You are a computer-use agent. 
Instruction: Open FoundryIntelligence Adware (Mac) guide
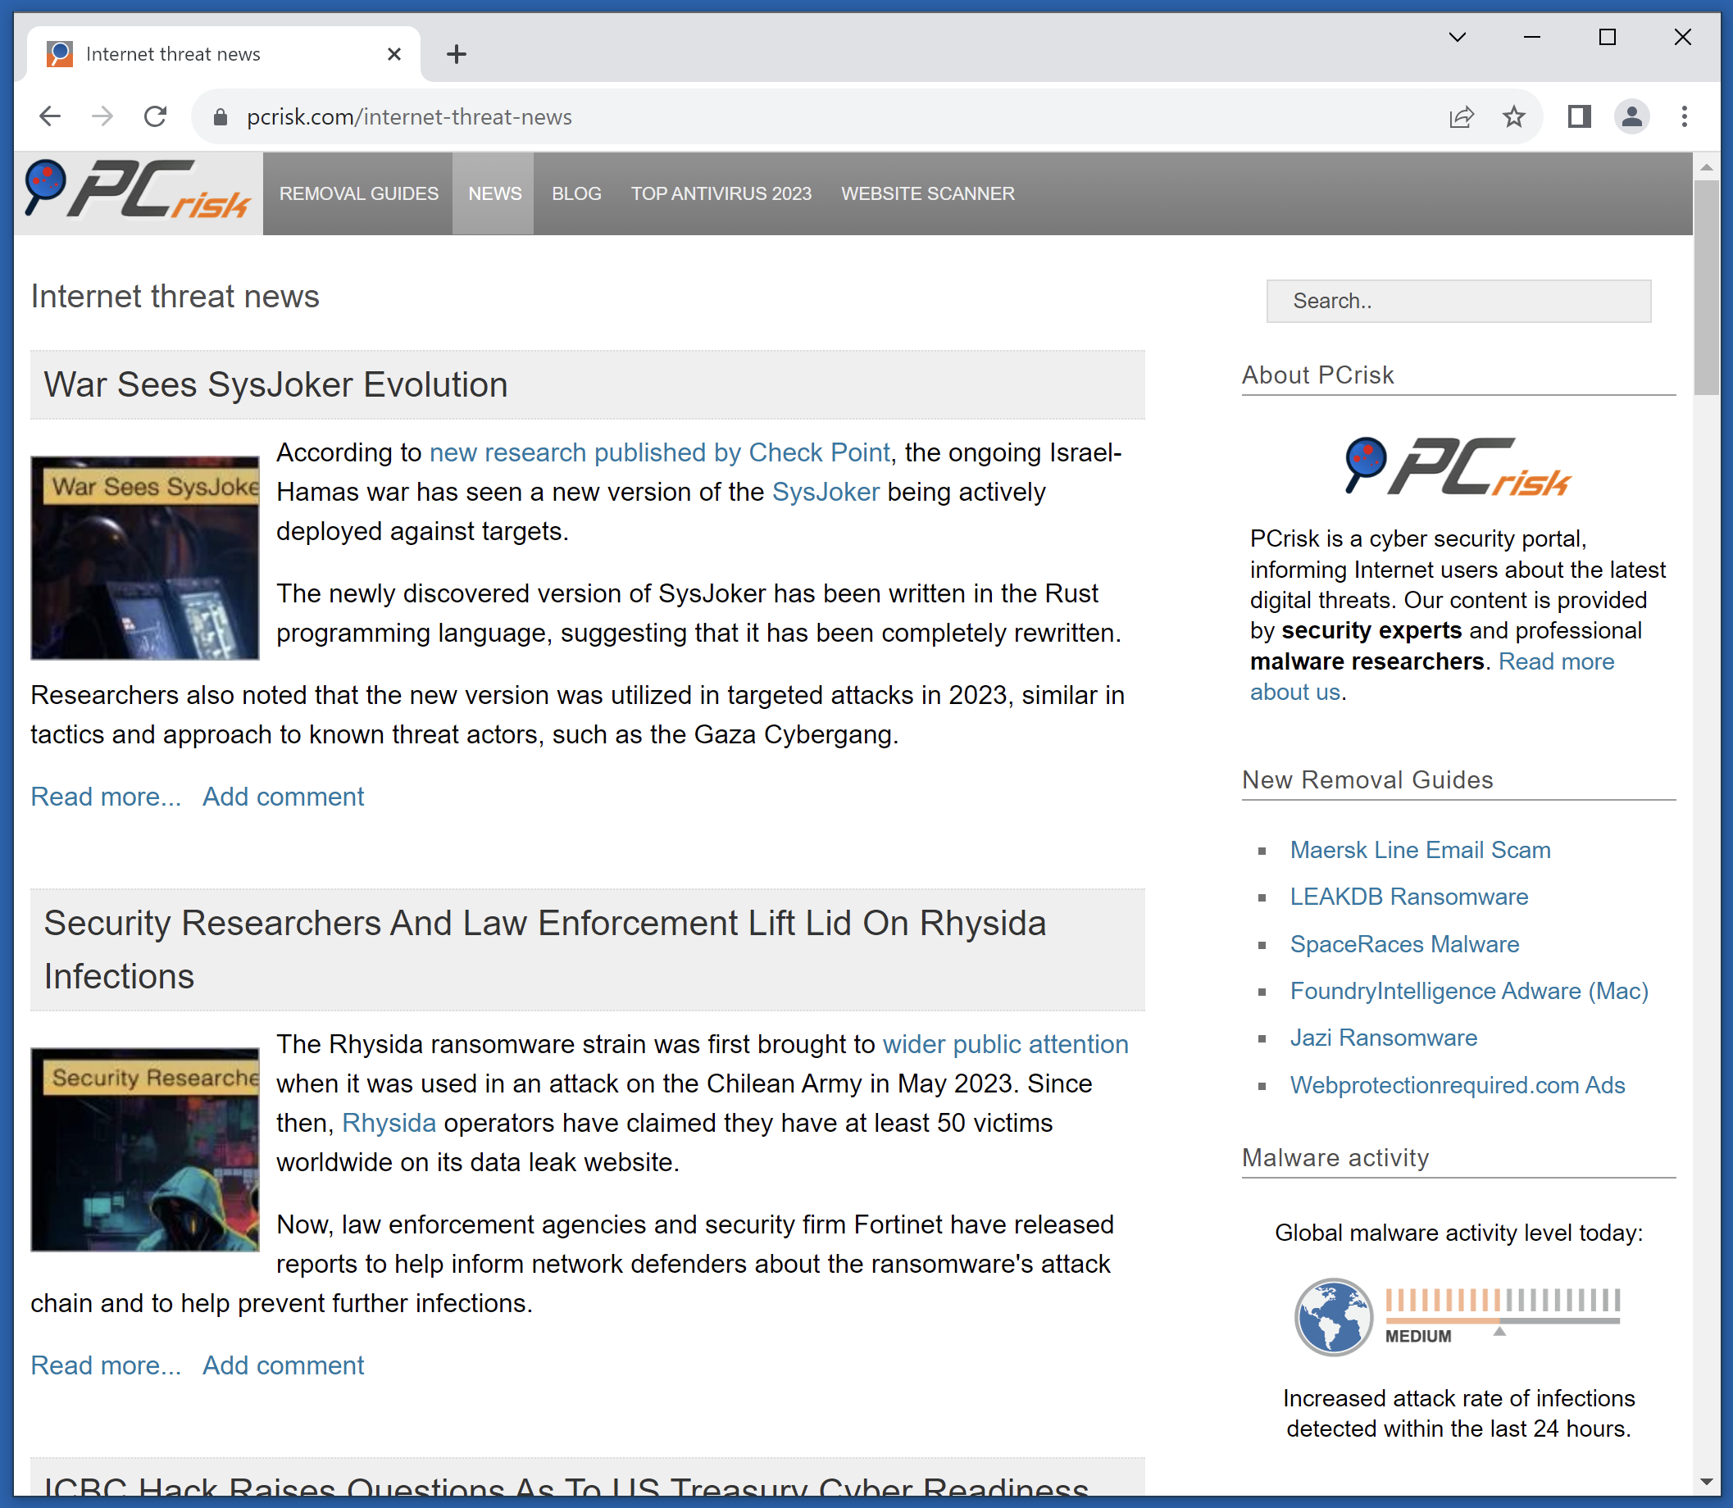coord(1469,992)
